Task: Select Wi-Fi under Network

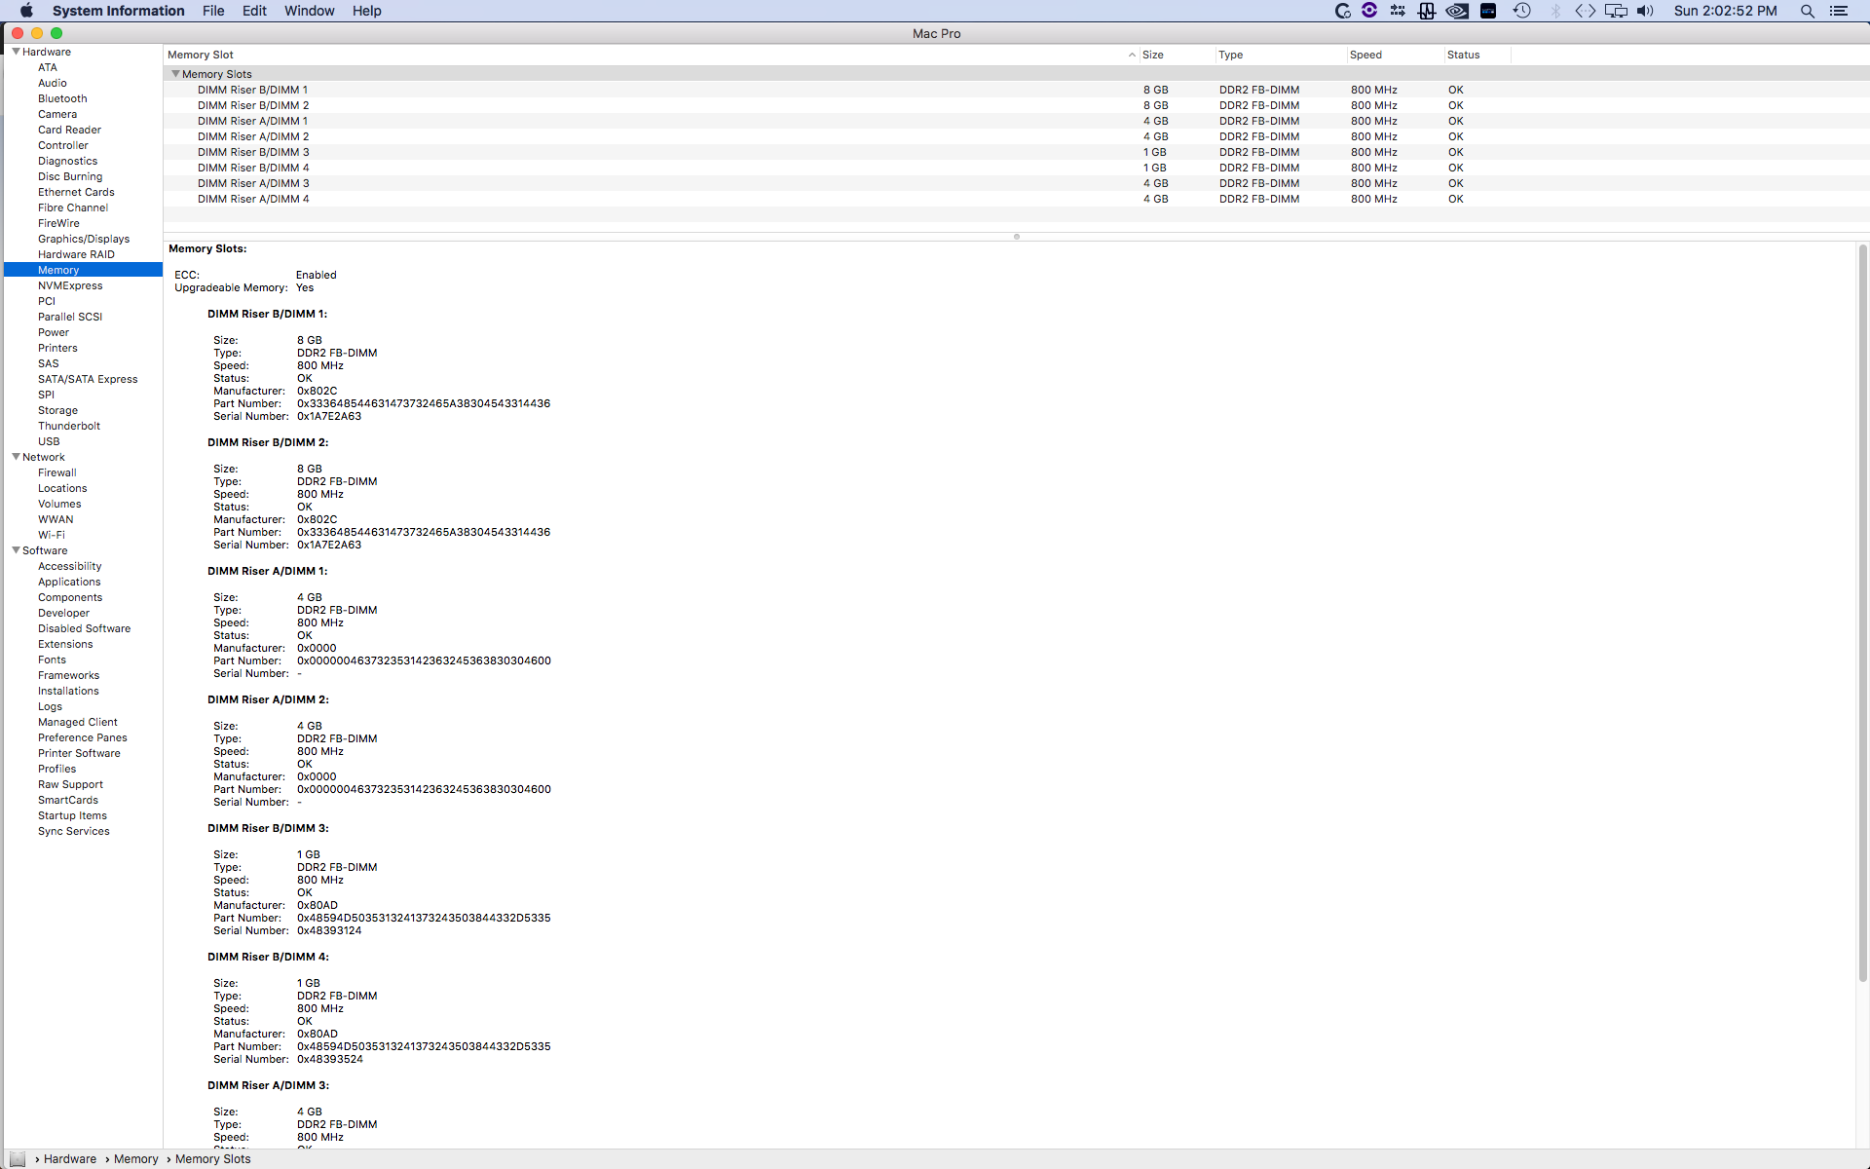Action: (x=52, y=535)
